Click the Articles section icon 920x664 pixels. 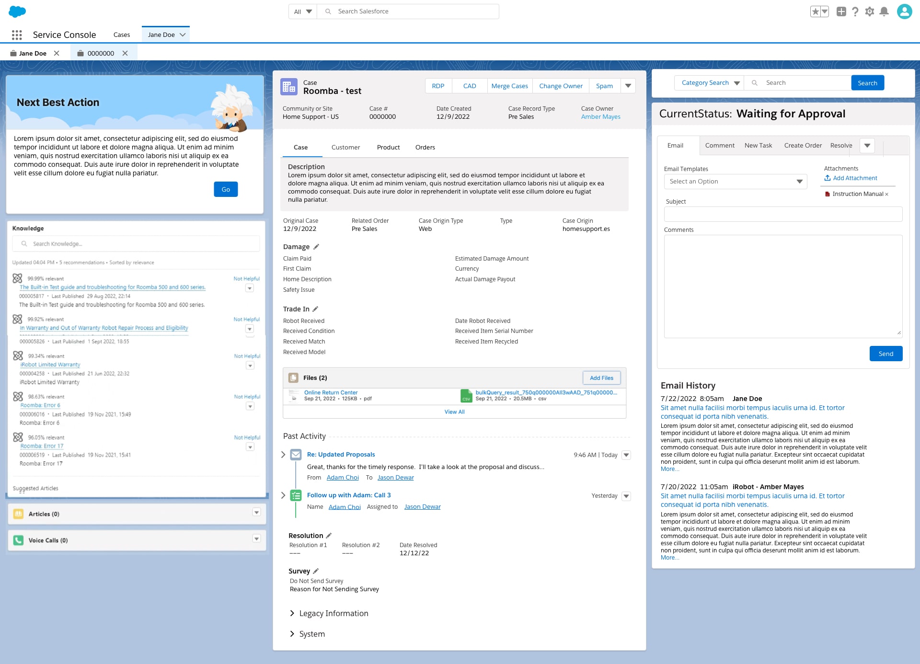click(18, 514)
